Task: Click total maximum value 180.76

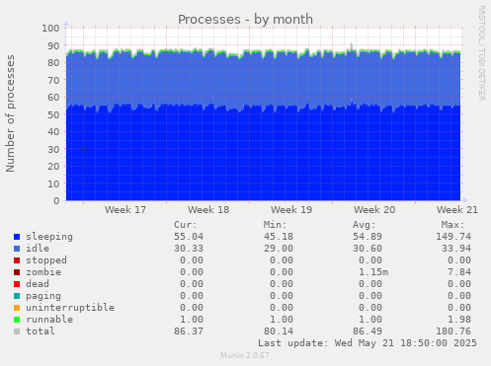Action: [453, 331]
